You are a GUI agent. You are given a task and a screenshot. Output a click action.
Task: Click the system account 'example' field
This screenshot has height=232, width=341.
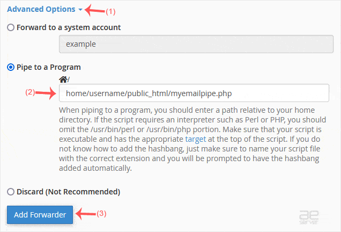pyautogui.click(x=193, y=44)
